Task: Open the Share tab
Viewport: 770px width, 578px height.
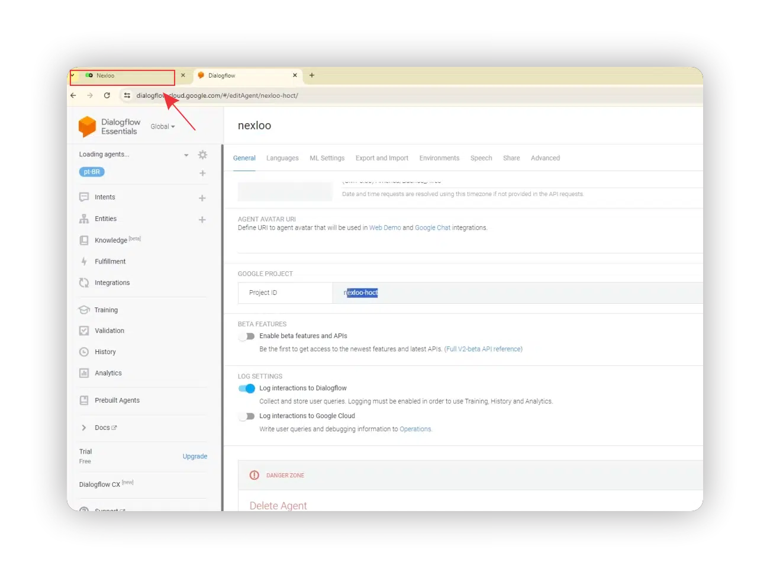Action: pyautogui.click(x=511, y=158)
